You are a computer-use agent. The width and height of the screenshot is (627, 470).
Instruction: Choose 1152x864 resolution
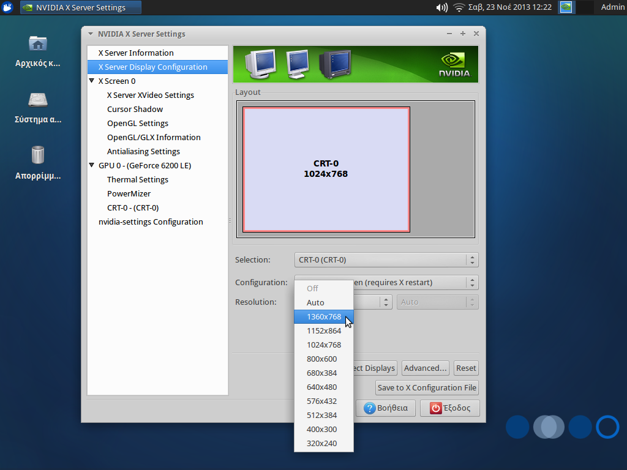324,331
